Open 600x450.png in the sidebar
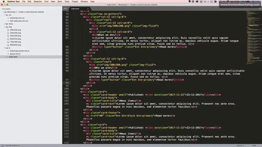The height and width of the screenshot is (147, 262). point(16,39)
